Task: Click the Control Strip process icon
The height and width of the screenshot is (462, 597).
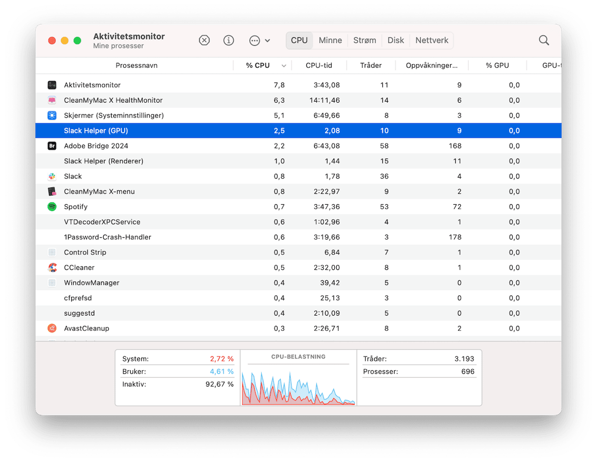Action: click(52, 252)
